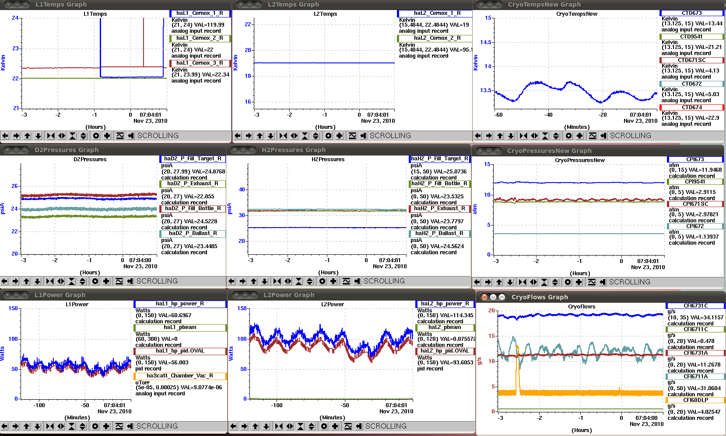Zoom in vertically on the L1Temps graph
The width and height of the screenshot is (726, 436).
click(x=73, y=136)
